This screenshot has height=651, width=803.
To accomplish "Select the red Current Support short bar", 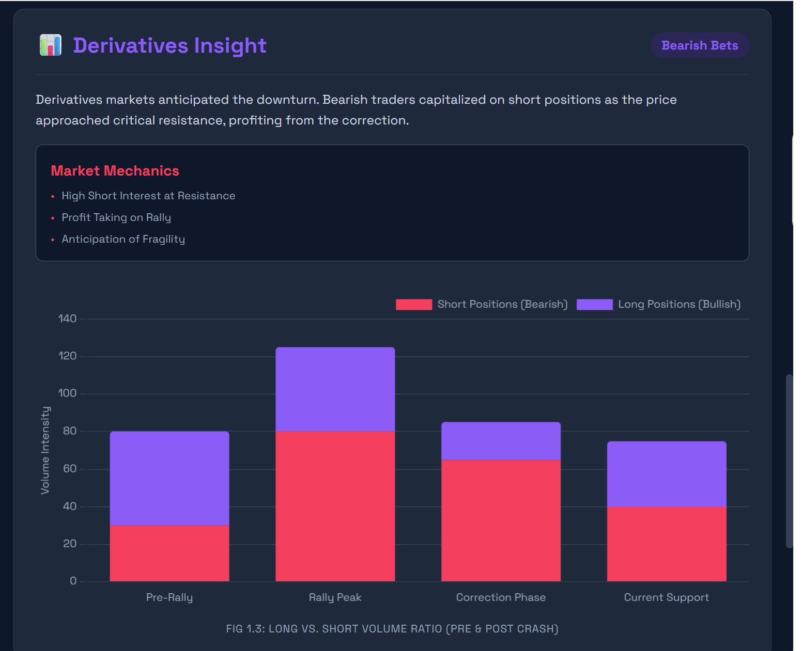I will (667, 544).
